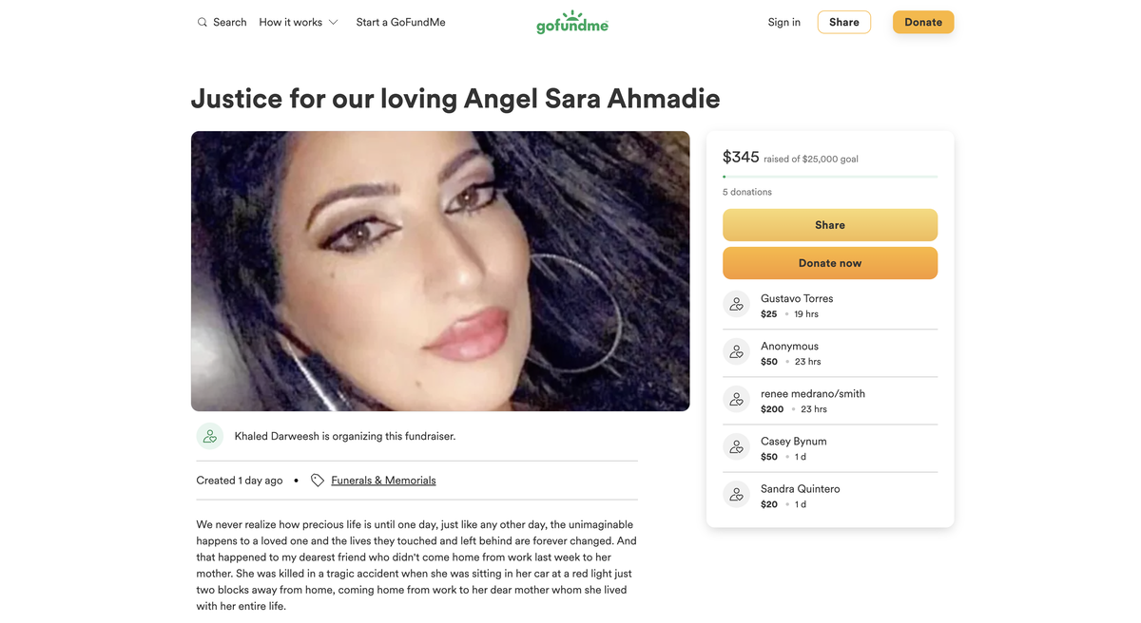Screen dimensions: 1141x623
Task: Select Sign in in the header
Action: point(784,22)
